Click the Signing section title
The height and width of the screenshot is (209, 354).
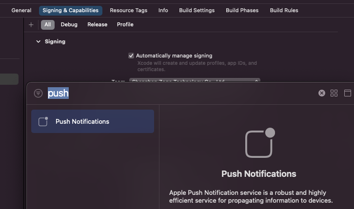point(55,41)
